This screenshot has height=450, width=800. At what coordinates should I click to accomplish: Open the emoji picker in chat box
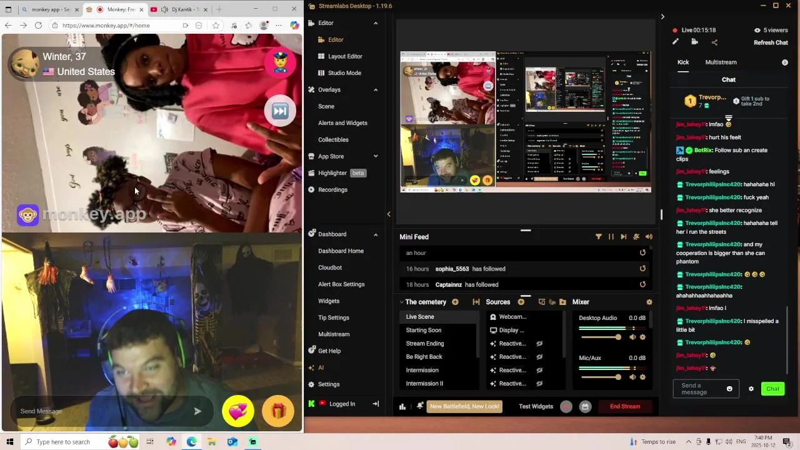(x=729, y=389)
